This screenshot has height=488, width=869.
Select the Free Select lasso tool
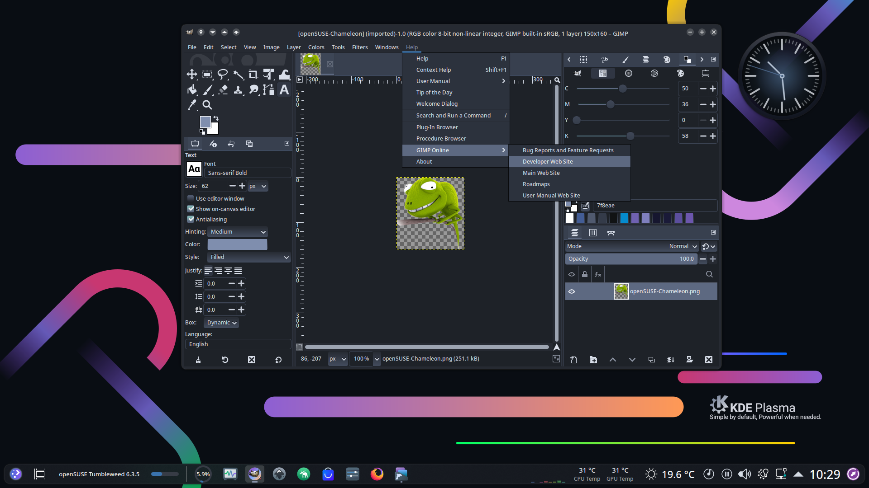[223, 75]
